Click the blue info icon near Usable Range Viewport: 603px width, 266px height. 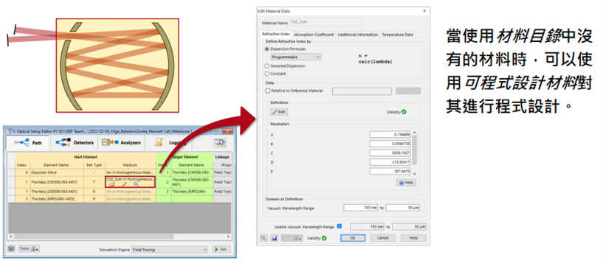(x=340, y=226)
